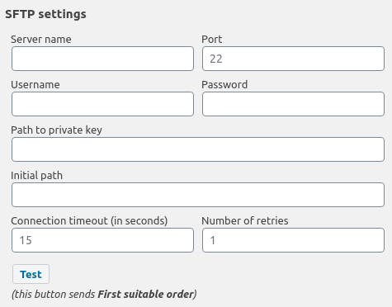Click the Initial path input box
Viewport: 392px width, 307px height.
(198, 195)
